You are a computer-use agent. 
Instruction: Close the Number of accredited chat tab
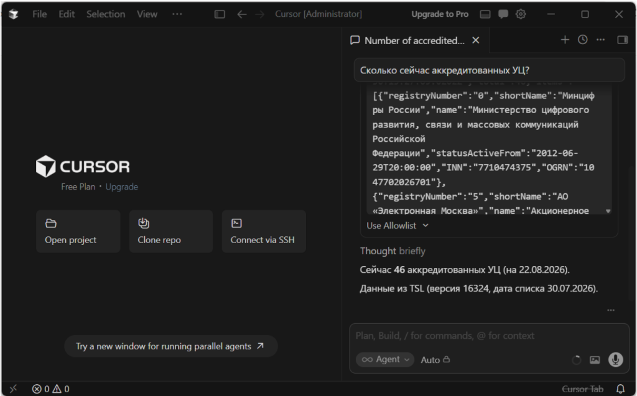[x=476, y=40]
